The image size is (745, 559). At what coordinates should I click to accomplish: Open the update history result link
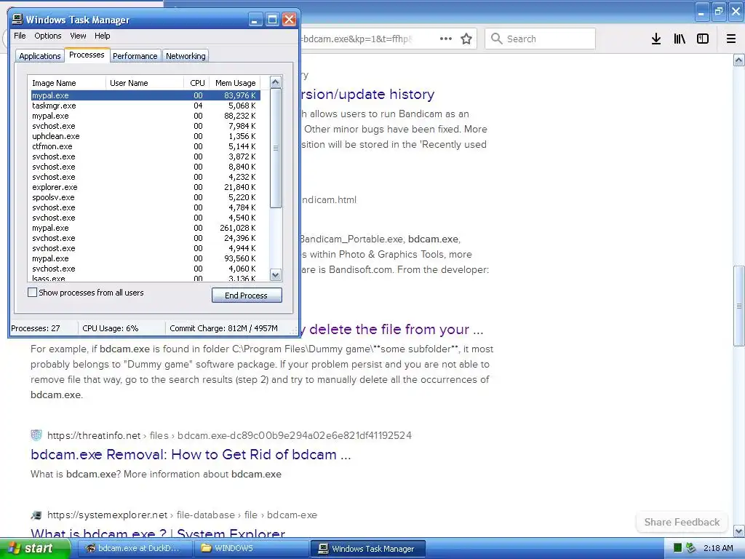(x=367, y=94)
